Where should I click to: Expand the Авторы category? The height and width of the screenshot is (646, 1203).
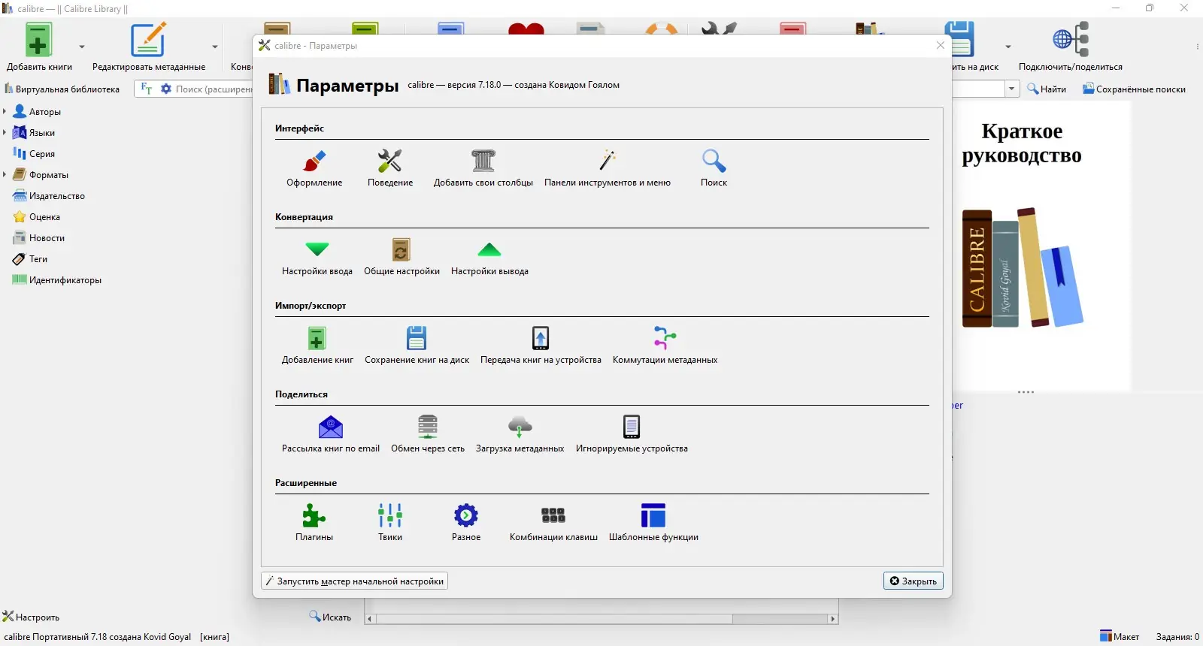point(5,111)
